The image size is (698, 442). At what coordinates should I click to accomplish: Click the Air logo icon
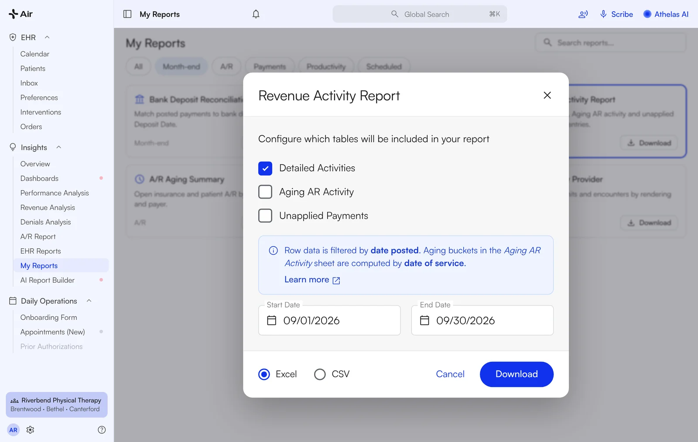(14, 14)
